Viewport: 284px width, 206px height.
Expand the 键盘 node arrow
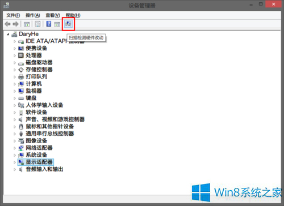click(x=15, y=98)
